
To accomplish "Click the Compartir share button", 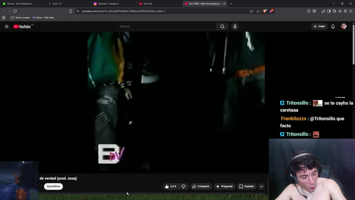I will 201,186.
